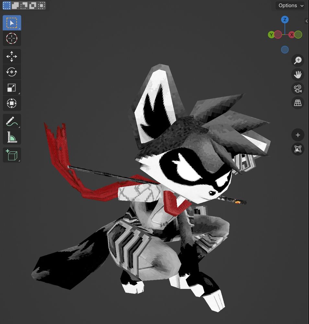Toggle the camera view button
This screenshot has width=309, height=324.
click(x=298, y=89)
